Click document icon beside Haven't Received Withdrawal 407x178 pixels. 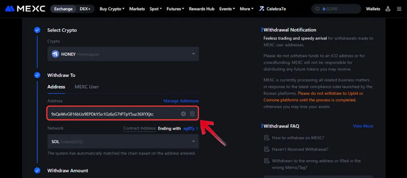click(266, 149)
